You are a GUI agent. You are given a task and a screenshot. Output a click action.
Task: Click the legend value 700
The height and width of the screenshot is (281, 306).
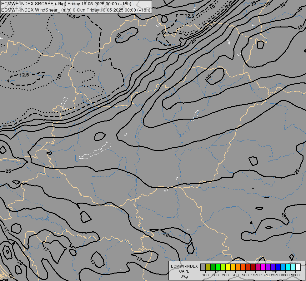click(236, 275)
